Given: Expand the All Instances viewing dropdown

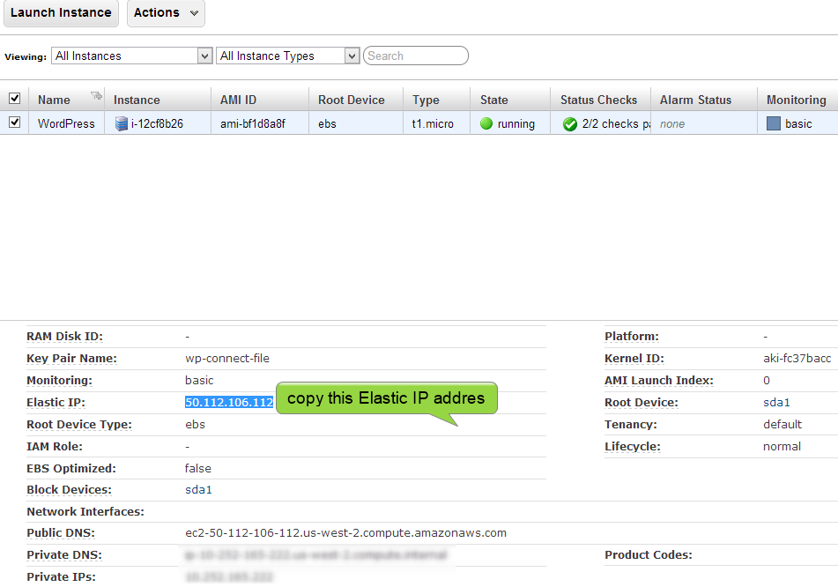Looking at the screenshot, I should (132, 56).
